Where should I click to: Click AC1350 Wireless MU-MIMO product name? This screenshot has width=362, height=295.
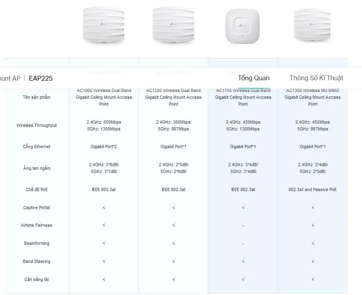(313, 97)
